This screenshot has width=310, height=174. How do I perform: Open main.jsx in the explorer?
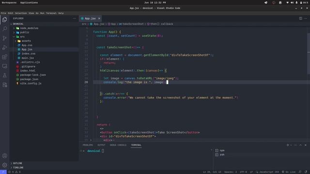click(x=28, y=58)
